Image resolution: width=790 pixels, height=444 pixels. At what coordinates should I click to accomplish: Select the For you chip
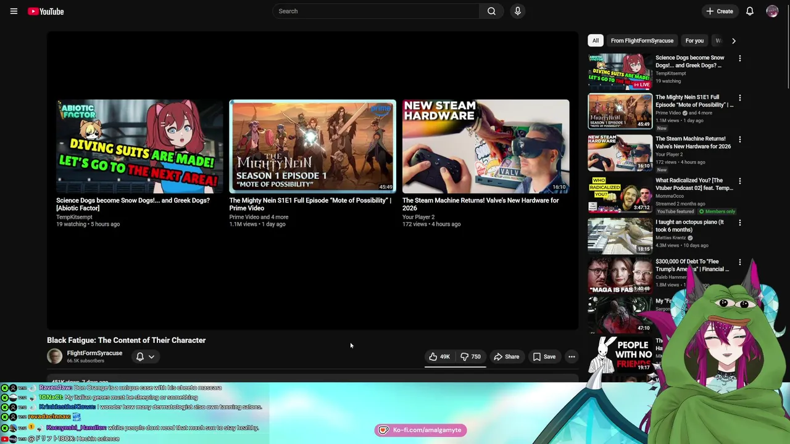(694, 41)
